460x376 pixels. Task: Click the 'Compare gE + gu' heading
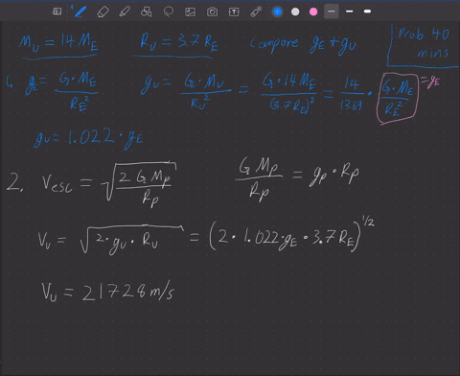coord(303,44)
